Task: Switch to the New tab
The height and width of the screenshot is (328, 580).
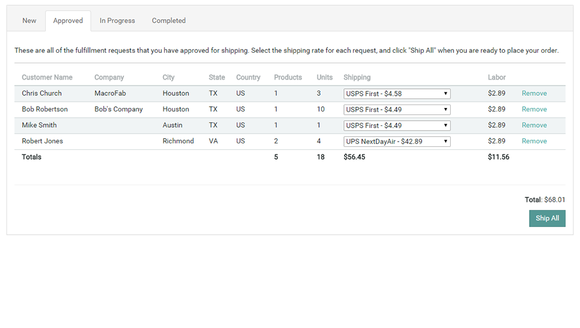Action: point(29,21)
